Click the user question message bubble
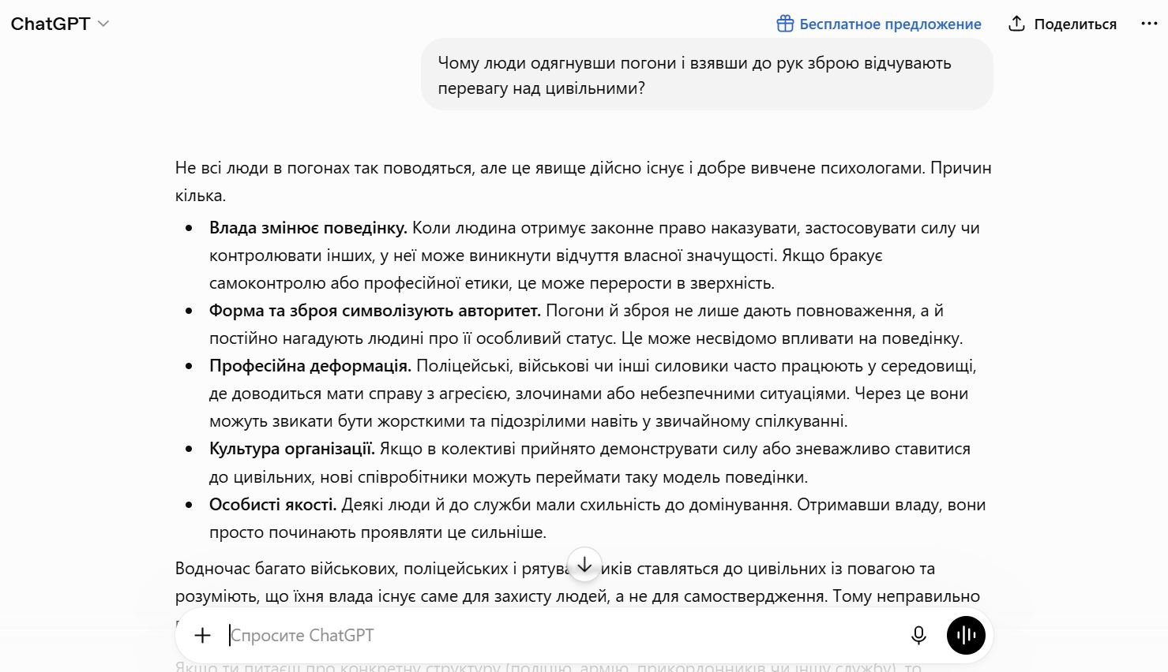 click(x=707, y=75)
